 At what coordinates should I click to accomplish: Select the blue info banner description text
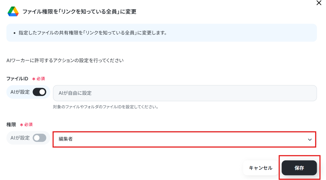click(92, 33)
